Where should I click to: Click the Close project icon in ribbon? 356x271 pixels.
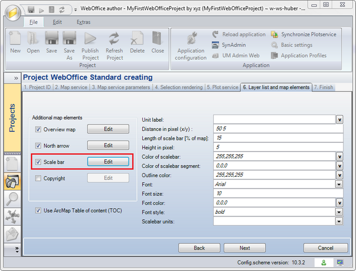tap(158, 42)
